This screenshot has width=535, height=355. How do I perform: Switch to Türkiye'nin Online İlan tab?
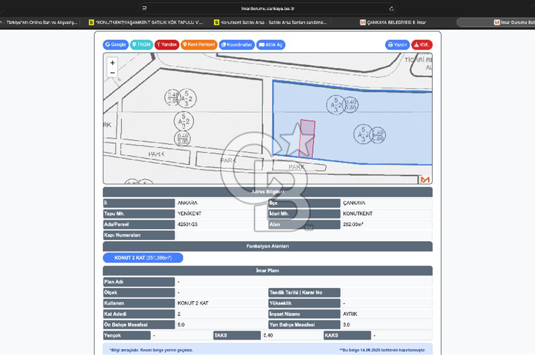click(x=39, y=22)
